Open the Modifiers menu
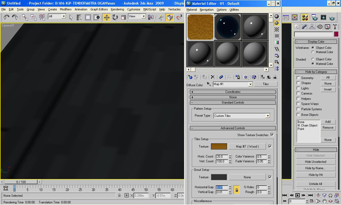The image size is (341, 205). [66, 10]
